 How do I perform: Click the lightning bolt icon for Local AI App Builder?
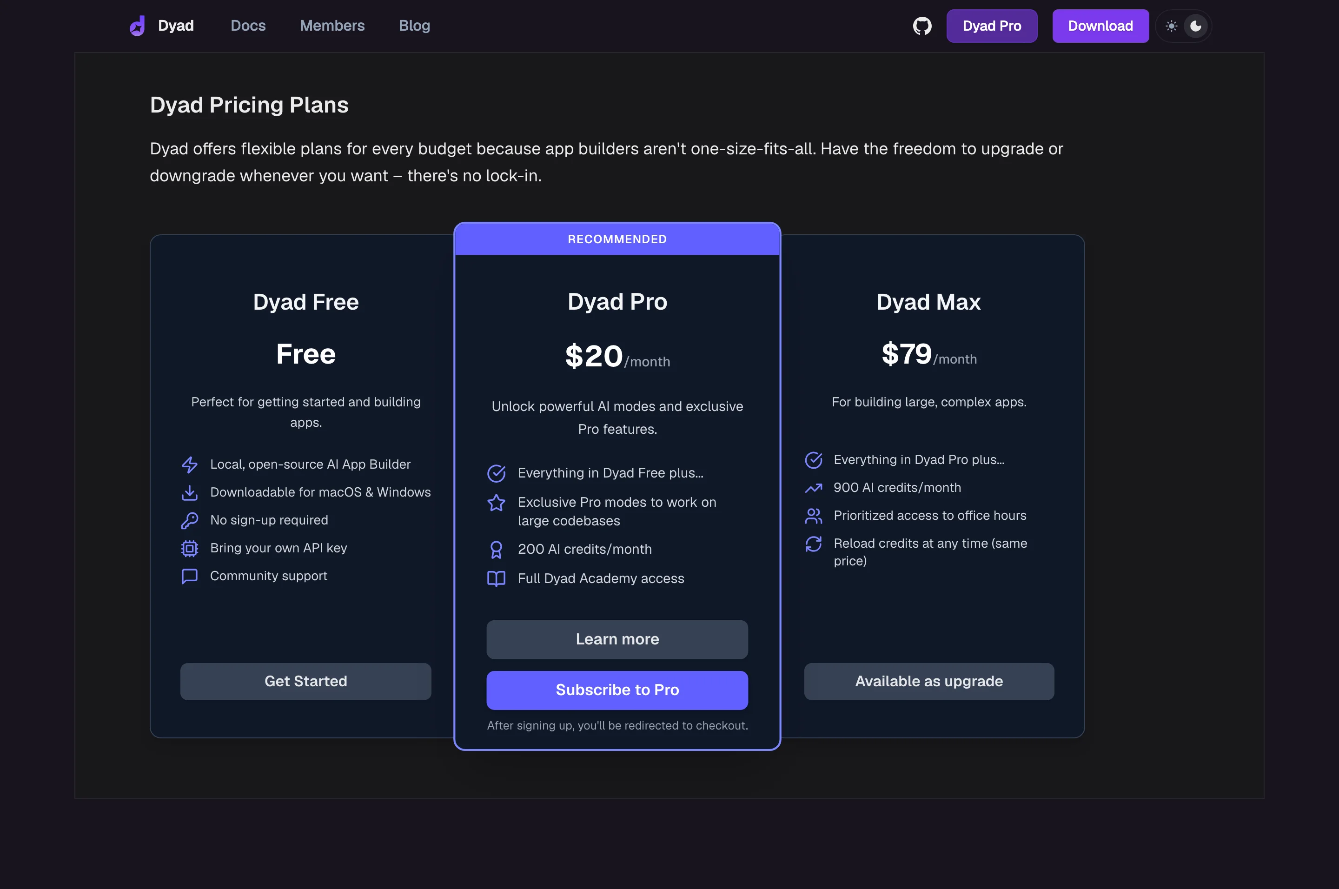coord(189,464)
